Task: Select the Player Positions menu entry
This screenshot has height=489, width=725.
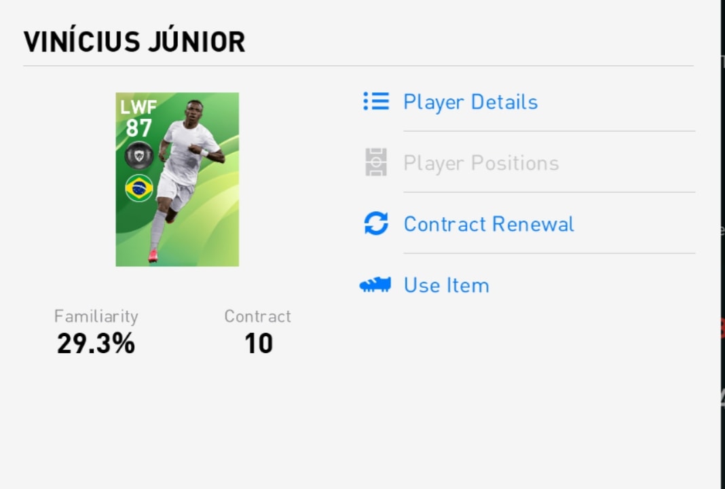Action: (x=481, y=163)
